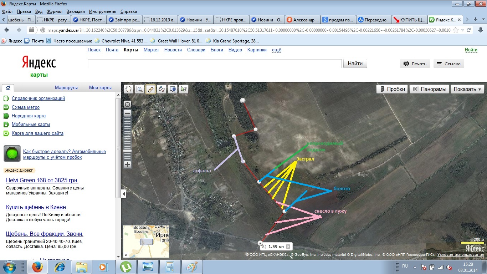Activate zoom-to-area magnifier tool
The width and height of the screenshot is (487, 274).
coord(139,89)
